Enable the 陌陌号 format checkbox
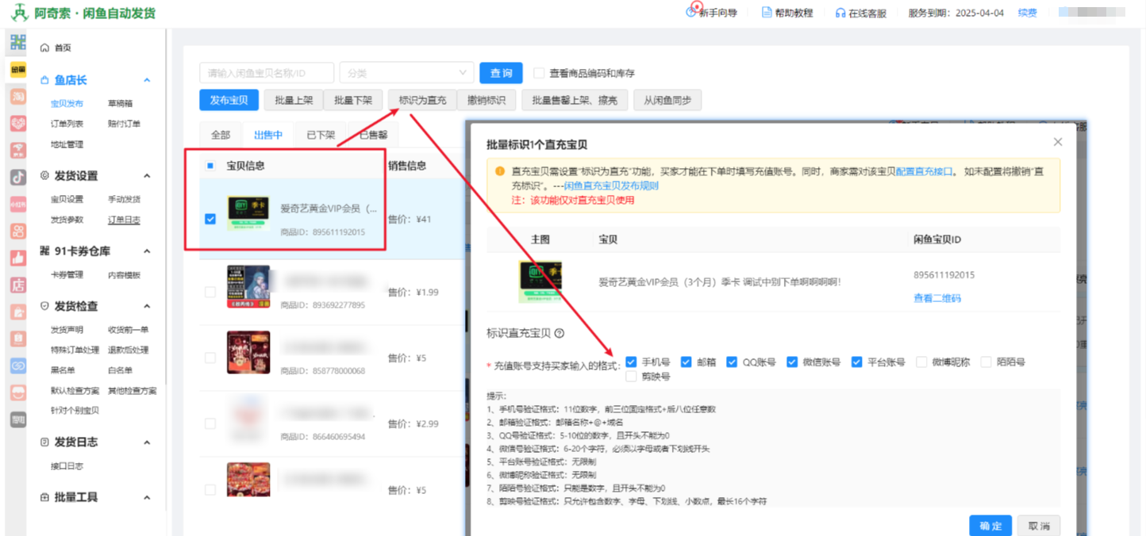 (x=986, y=362)
